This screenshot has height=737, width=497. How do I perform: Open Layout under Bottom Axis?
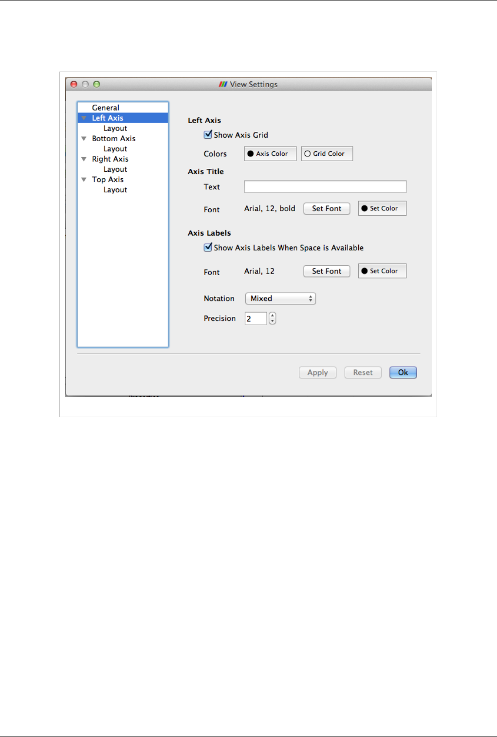point(115,149)
